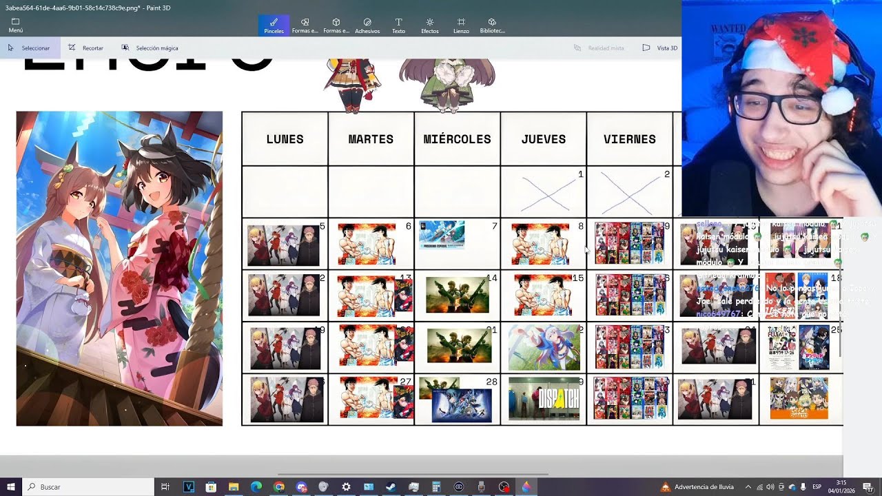Open Microsoft Store from taskbar
The width and height of the screenshot is (882, 496).
[x=211, y=487]
